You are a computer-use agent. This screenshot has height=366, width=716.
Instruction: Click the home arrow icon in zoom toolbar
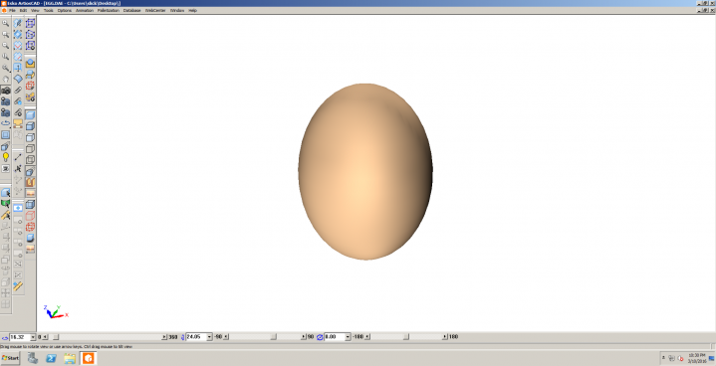coord(6,80)
